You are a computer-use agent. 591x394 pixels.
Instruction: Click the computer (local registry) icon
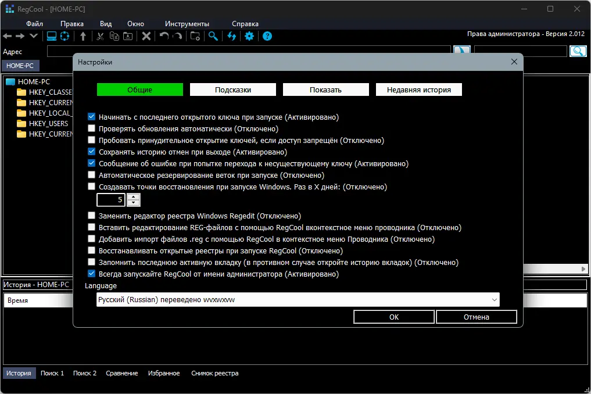52,36
